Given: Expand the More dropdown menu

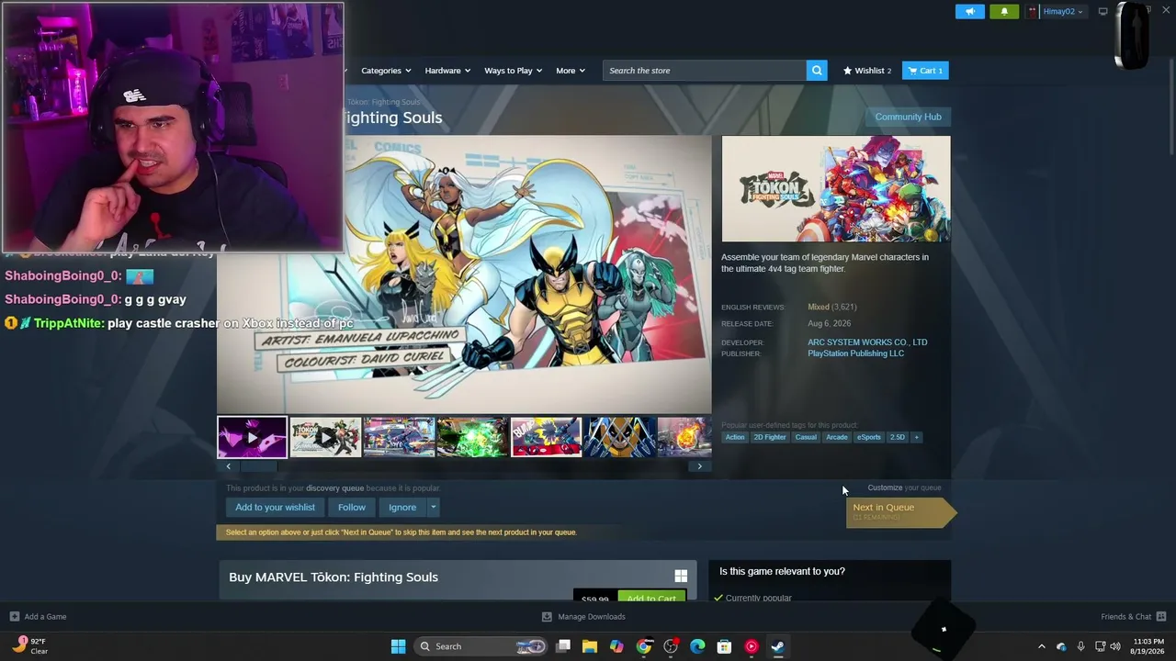Looking at the screenshot, I should (x=570, y=71).
